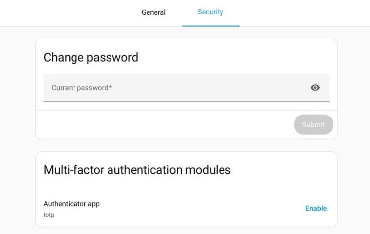370x234 pixels.
Task: Click the Authenticator app label
Action: [72, 204]
